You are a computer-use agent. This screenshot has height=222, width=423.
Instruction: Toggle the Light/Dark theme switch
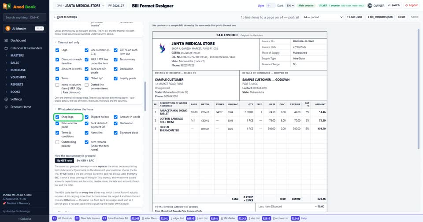tap(270, 5)
